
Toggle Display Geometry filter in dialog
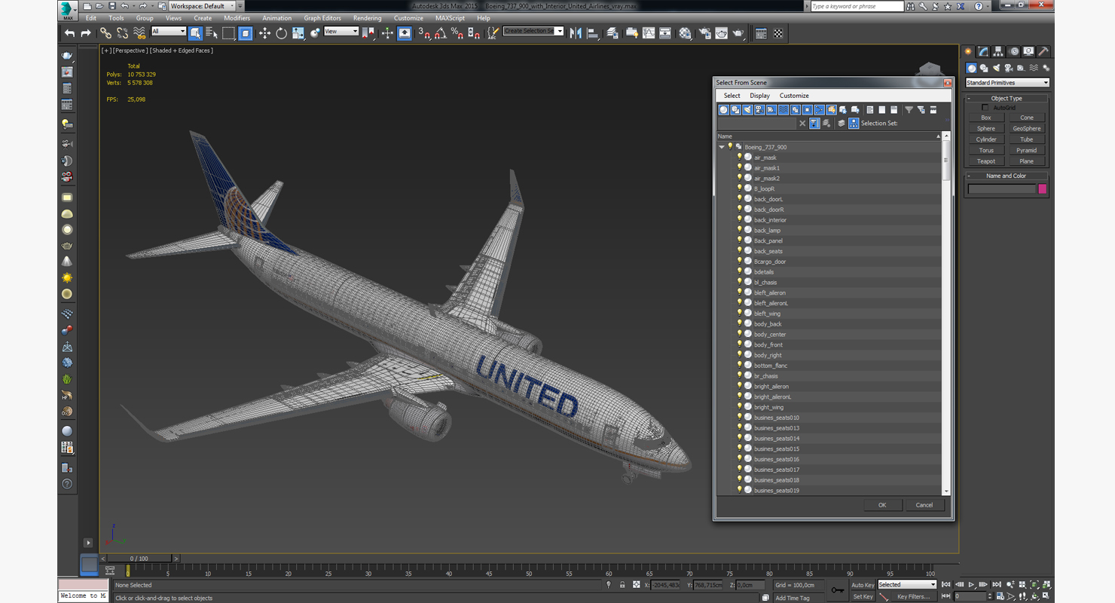point(724,110)
